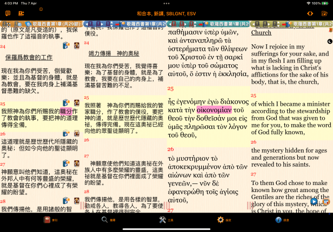This screenshot has height=232, width=333.
Task: Open the Tools tab with wrench icon
Action: pyautogui.click(x=163, y=220)
